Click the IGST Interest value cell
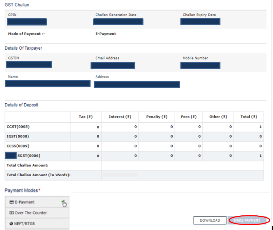Screen dimensions: 273x230 pos(120,137)
